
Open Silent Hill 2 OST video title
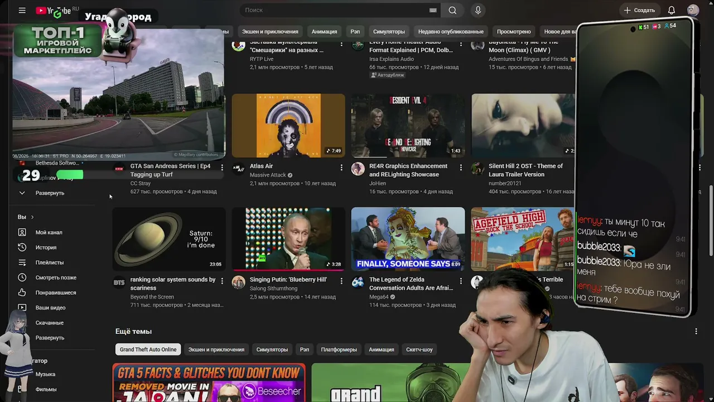(525, 170)
